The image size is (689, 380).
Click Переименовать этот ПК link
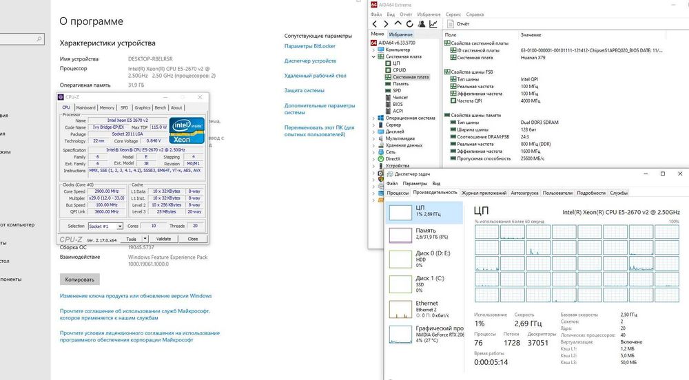[319, 131]
